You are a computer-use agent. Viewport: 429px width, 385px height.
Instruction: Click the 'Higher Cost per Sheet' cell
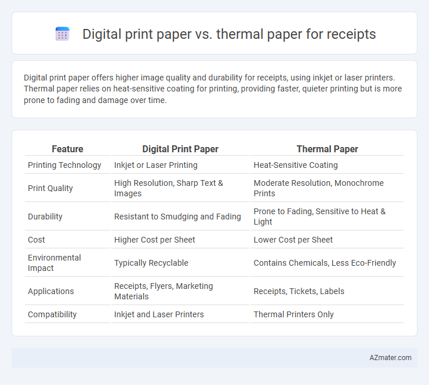tap(155, 240)
